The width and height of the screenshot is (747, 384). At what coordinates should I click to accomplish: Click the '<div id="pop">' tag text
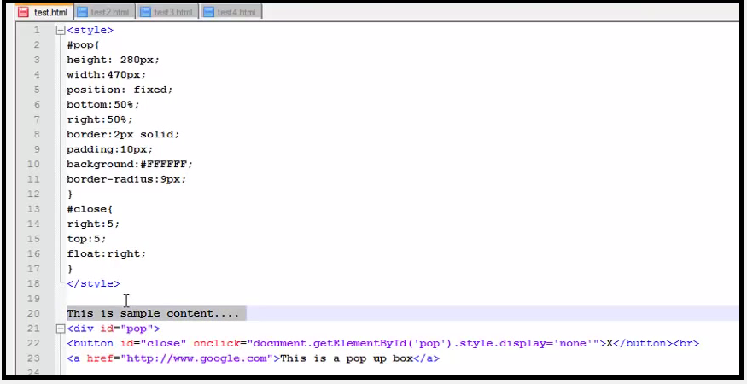(114, 329)
